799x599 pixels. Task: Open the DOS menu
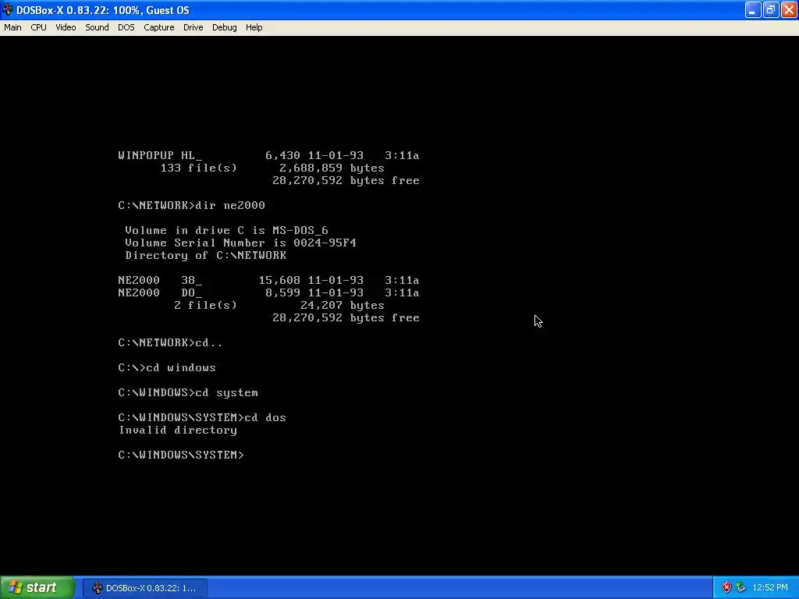point(126,27)
